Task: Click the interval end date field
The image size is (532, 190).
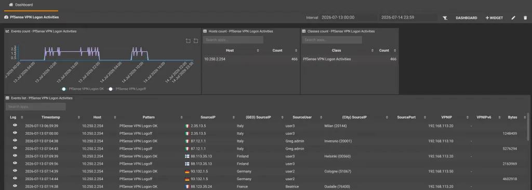Action: (408, 18)
